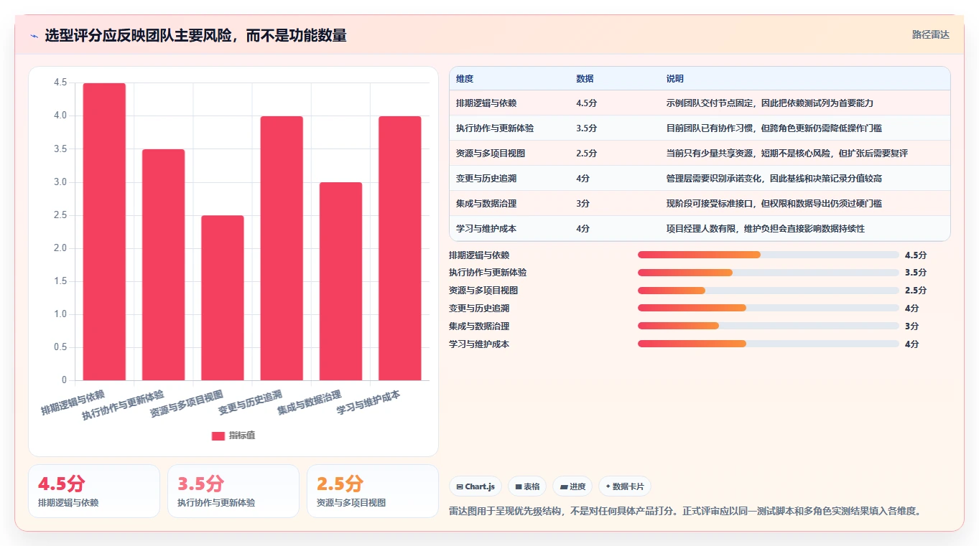
Task: Click the 数据 table column header
Action: point(585,79)
